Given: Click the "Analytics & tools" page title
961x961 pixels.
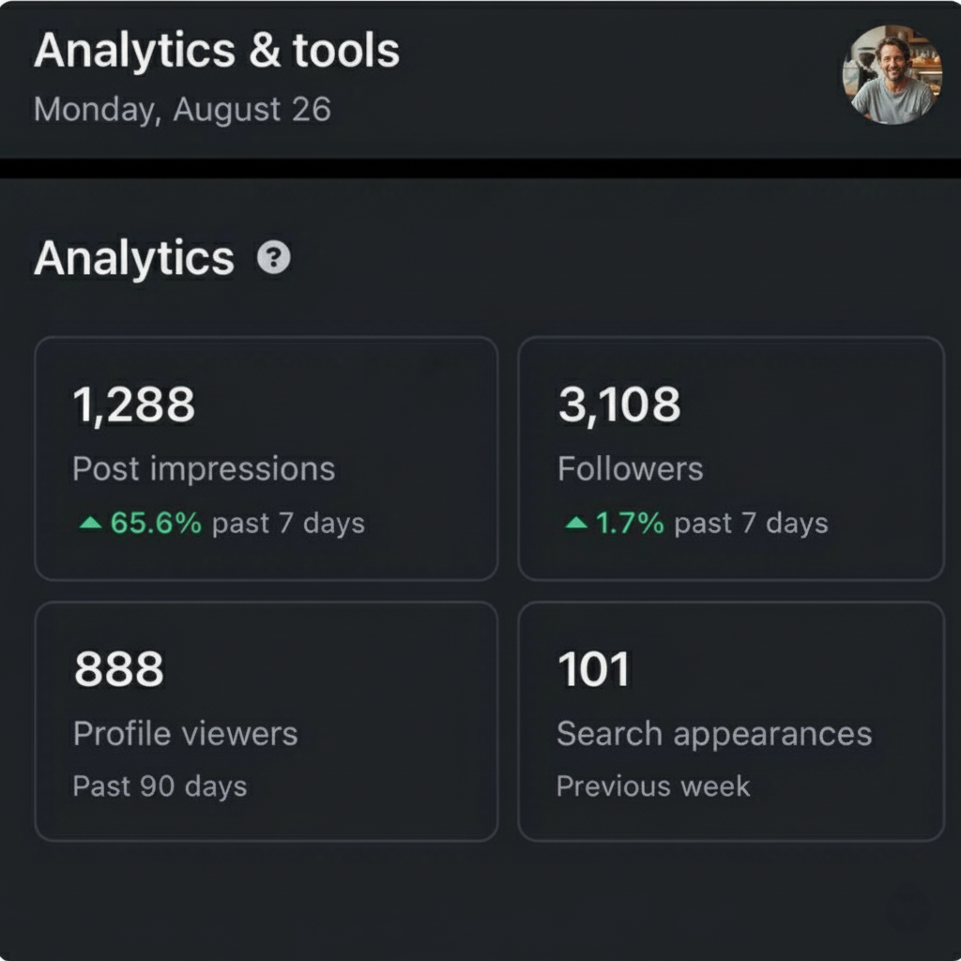Looking at the screenshot, I should click(x=217, y=51).
